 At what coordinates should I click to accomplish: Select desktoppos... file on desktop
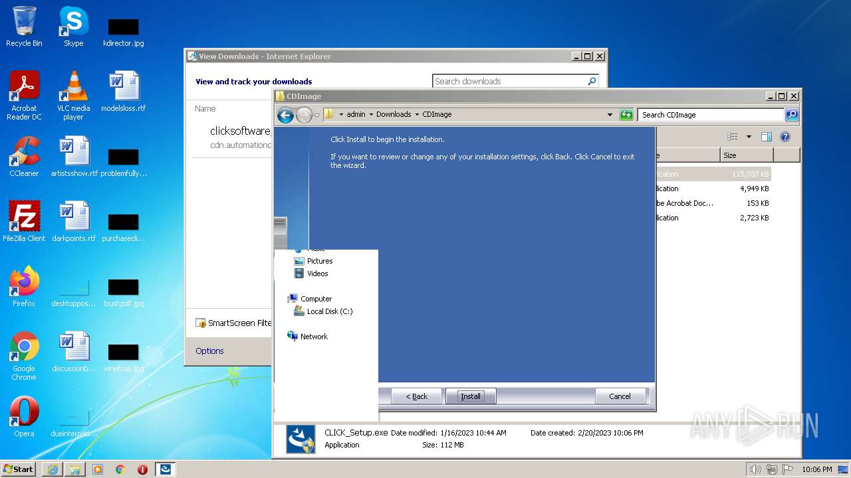(x=74, y=293)
